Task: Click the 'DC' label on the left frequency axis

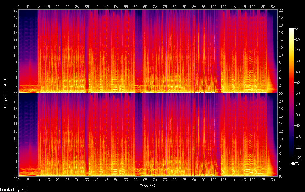Action: tap(16, 176)
